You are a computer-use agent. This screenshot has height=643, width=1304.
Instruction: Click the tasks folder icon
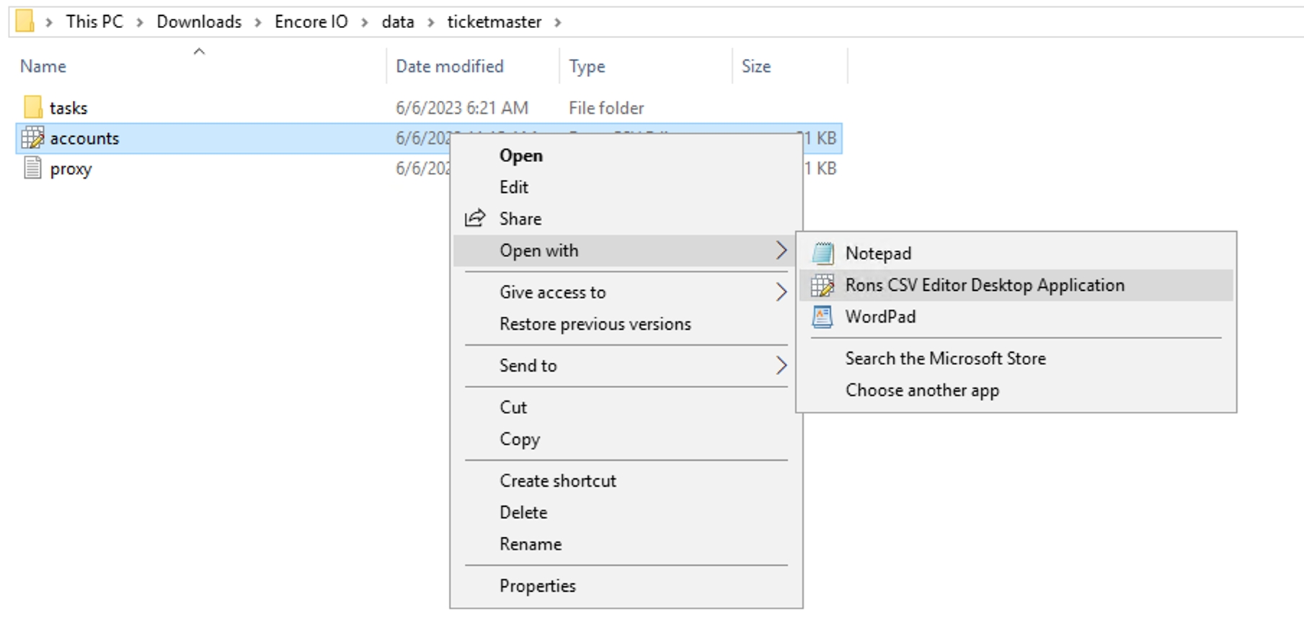pos(32,108)
